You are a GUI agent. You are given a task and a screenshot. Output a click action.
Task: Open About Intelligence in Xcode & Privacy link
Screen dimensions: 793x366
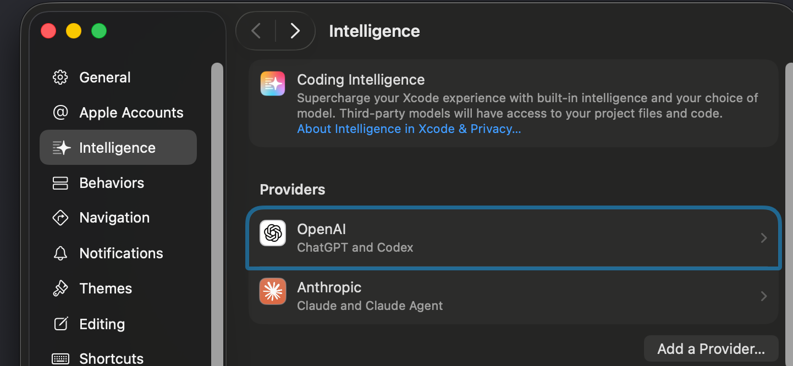coord(409,129)
